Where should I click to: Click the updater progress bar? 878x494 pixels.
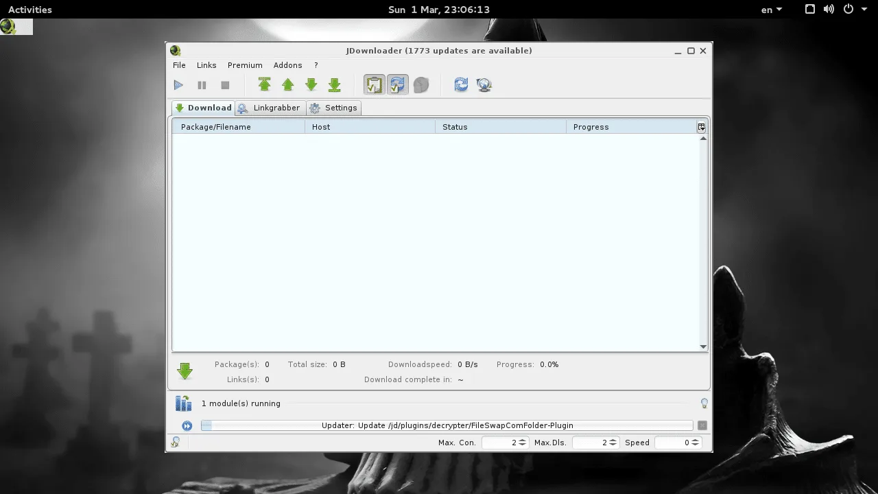[447, 425]
